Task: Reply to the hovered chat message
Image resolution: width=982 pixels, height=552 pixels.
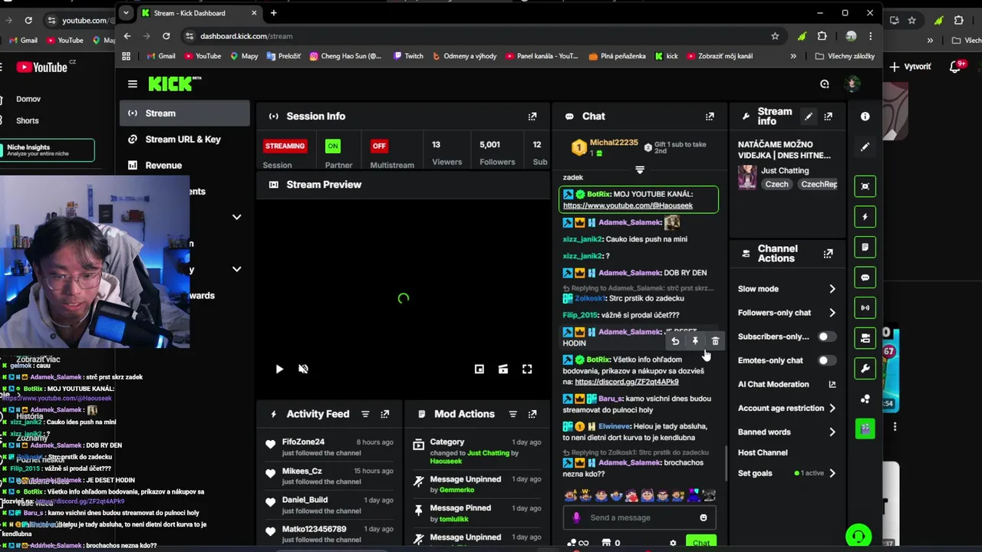Action: coord(675,342)
